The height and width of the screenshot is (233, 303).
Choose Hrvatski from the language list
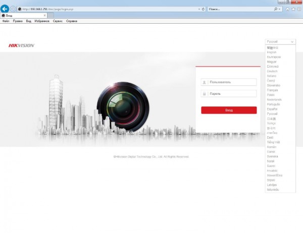click(272, 170)
